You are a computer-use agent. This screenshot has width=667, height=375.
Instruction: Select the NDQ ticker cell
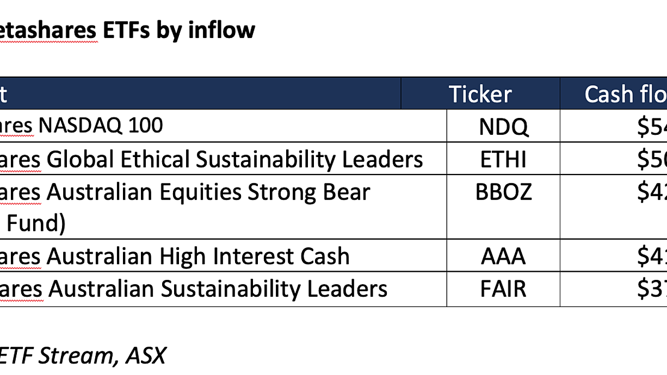(x=503, y=126)
